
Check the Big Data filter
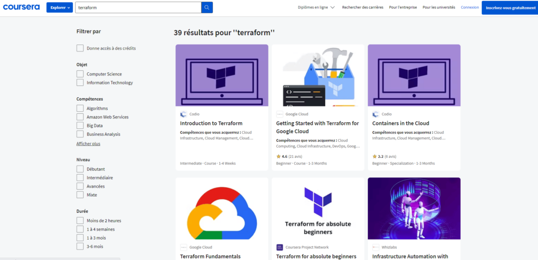pos(80,126)
